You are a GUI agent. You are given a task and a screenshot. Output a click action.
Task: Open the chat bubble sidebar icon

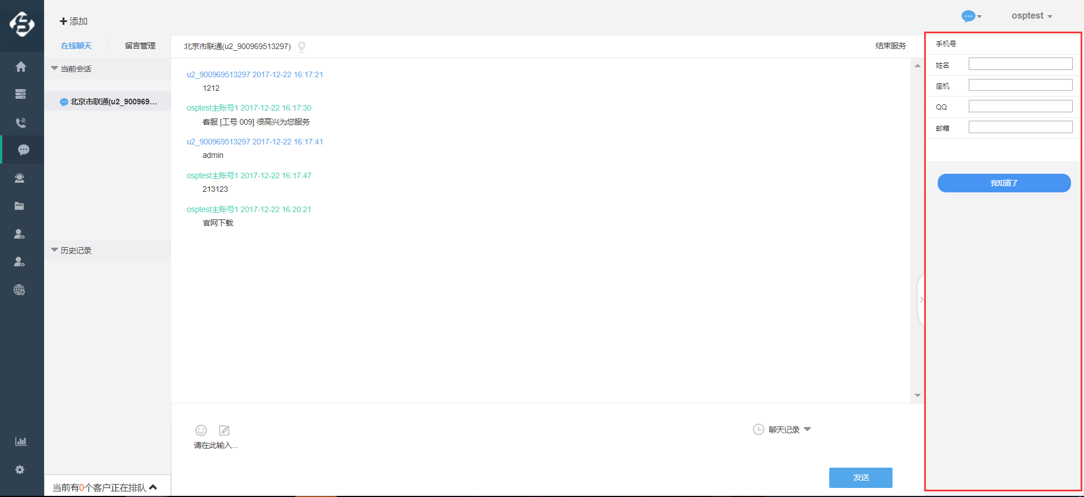click(23, 150)
